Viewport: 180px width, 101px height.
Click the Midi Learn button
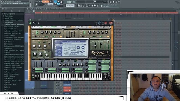(x=101, y=27)
